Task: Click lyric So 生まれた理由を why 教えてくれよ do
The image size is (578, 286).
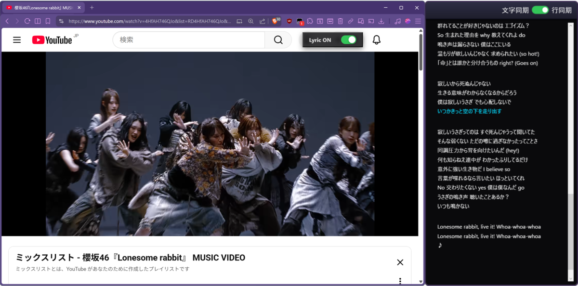Action: [481, 35]
